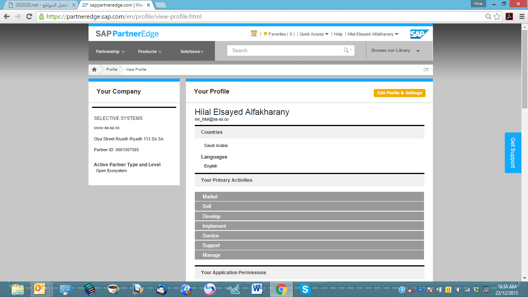Expand the Solutions menu
528x297 pixels.
(x=192, y=51)
